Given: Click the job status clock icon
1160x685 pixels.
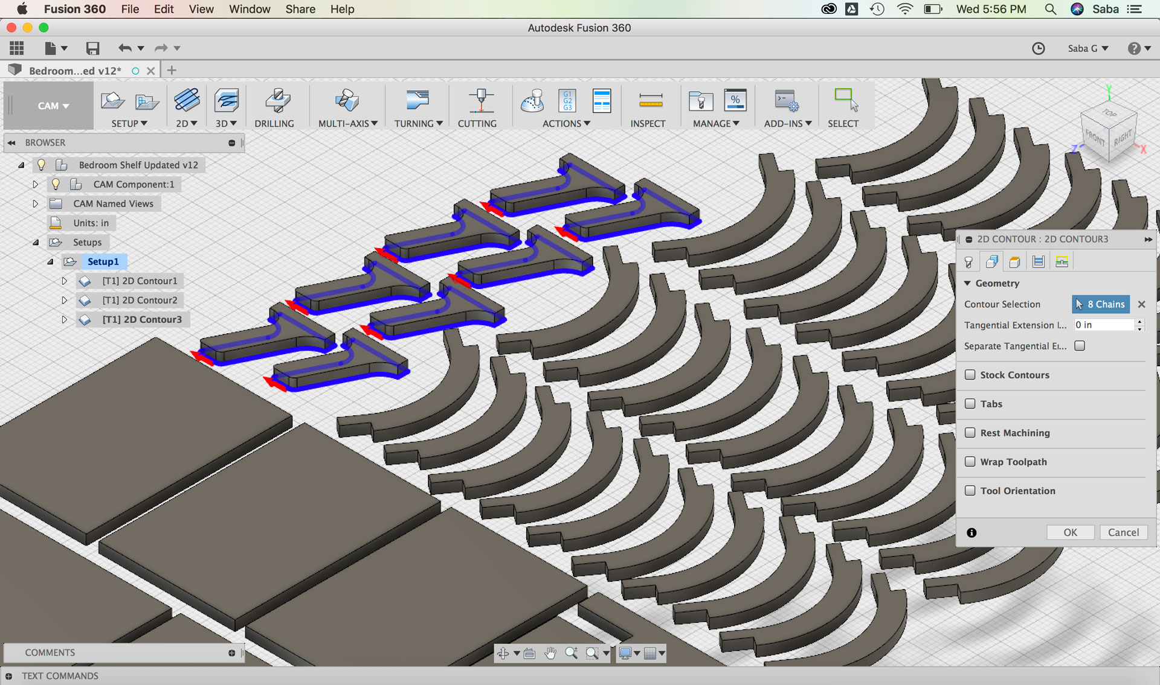Looking at the screenshot, I should [1038, 48].
